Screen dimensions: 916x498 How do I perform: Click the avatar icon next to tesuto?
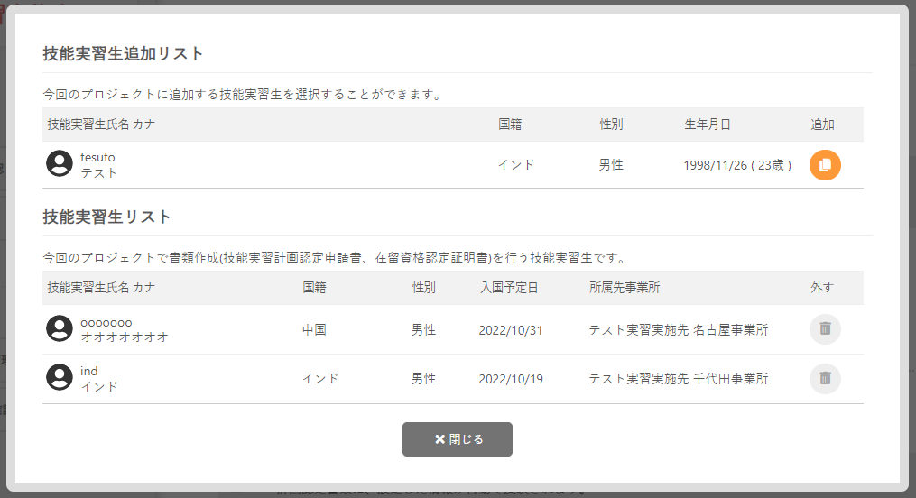[x=60, y=164]
